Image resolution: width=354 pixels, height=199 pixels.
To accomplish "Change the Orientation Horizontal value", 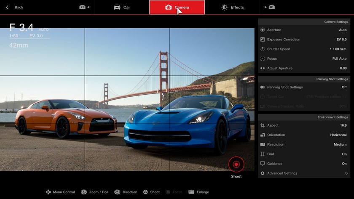I will point(338,135).
